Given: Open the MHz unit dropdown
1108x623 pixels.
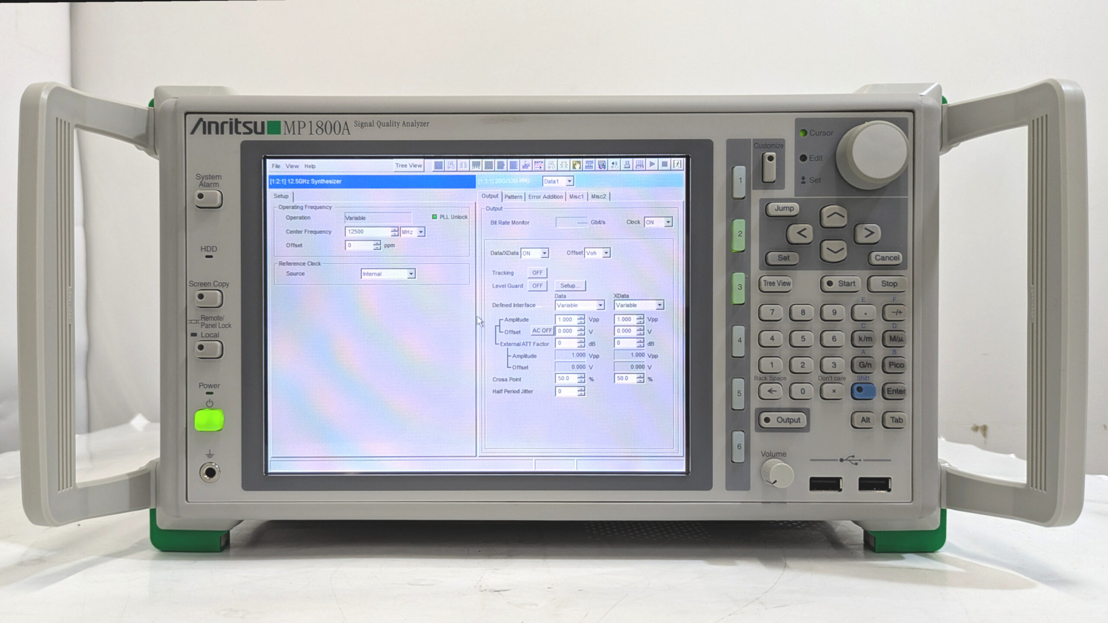Looking at the screenshot, I should tap(412, 232).
